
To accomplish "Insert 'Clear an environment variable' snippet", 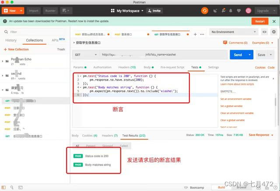I will click(237, 113).
